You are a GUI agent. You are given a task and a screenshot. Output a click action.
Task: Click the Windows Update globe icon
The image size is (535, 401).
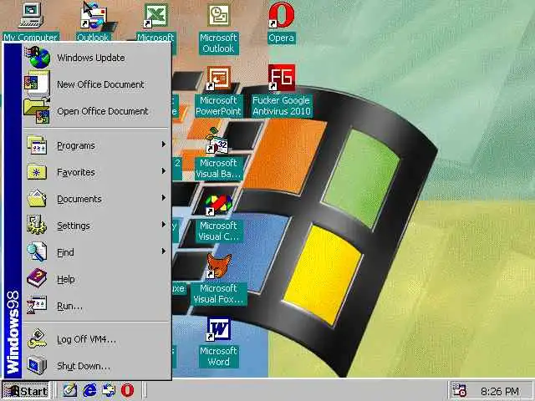tap(38, 58)
